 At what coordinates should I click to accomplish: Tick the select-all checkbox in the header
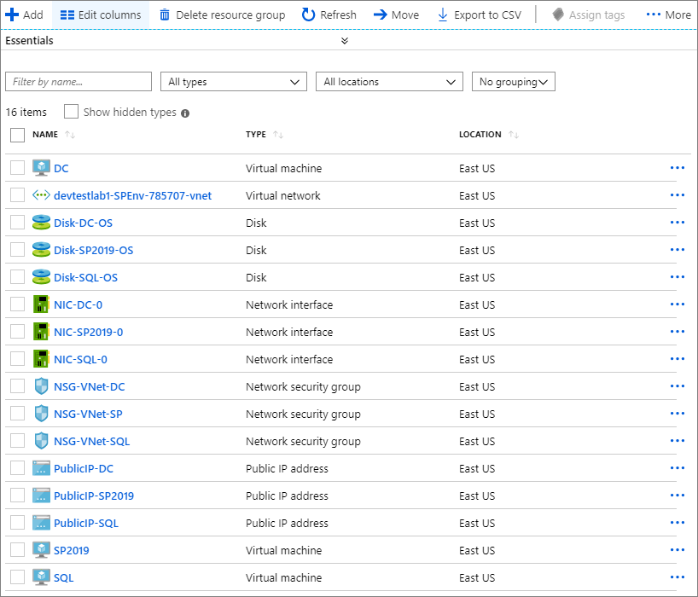tap(17, 135)
